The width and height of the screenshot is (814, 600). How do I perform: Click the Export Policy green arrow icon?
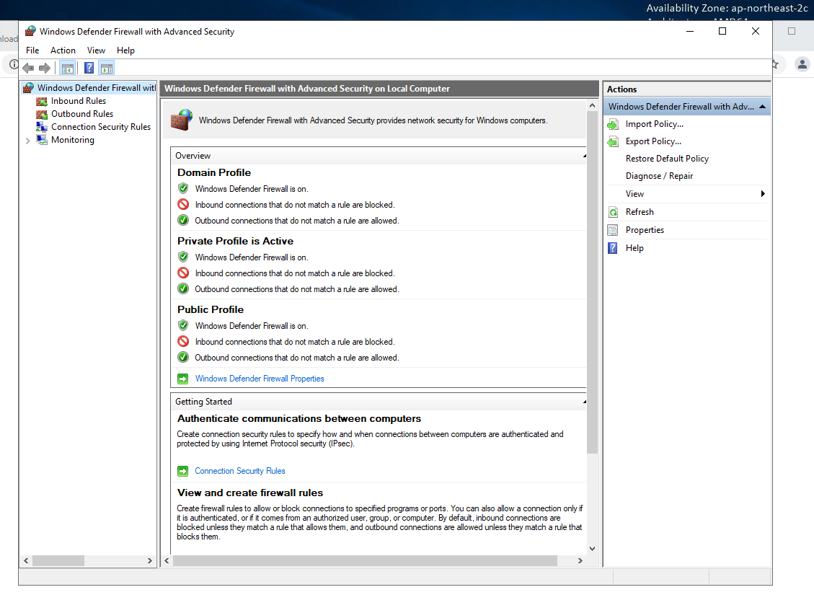pos(613,141)
